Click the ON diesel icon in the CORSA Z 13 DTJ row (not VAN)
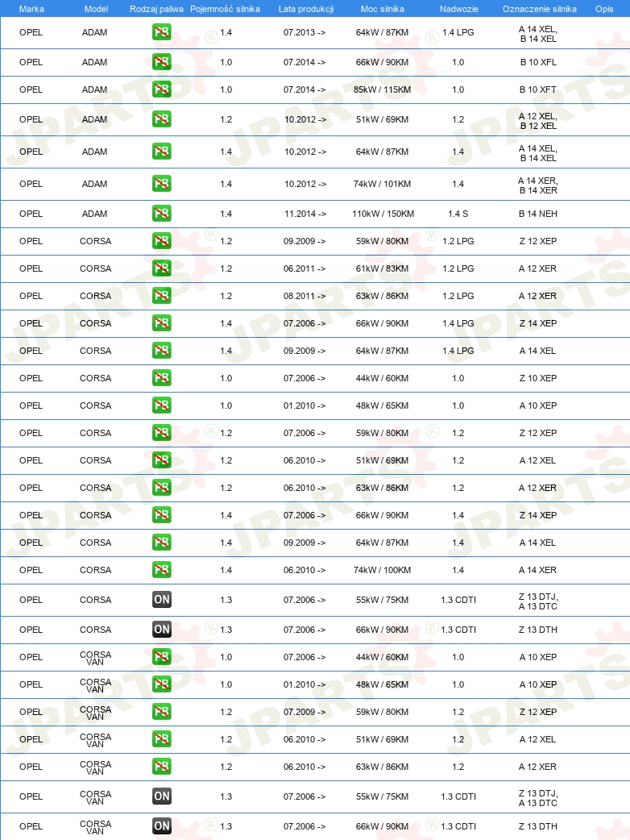 tap(162, 600)
